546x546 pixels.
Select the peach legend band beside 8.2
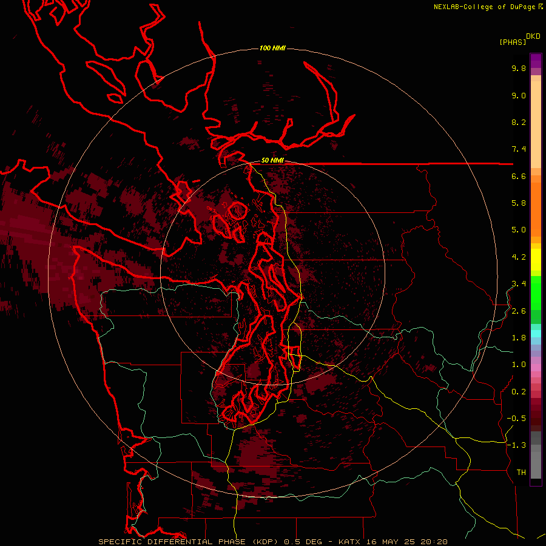point(536,124)
